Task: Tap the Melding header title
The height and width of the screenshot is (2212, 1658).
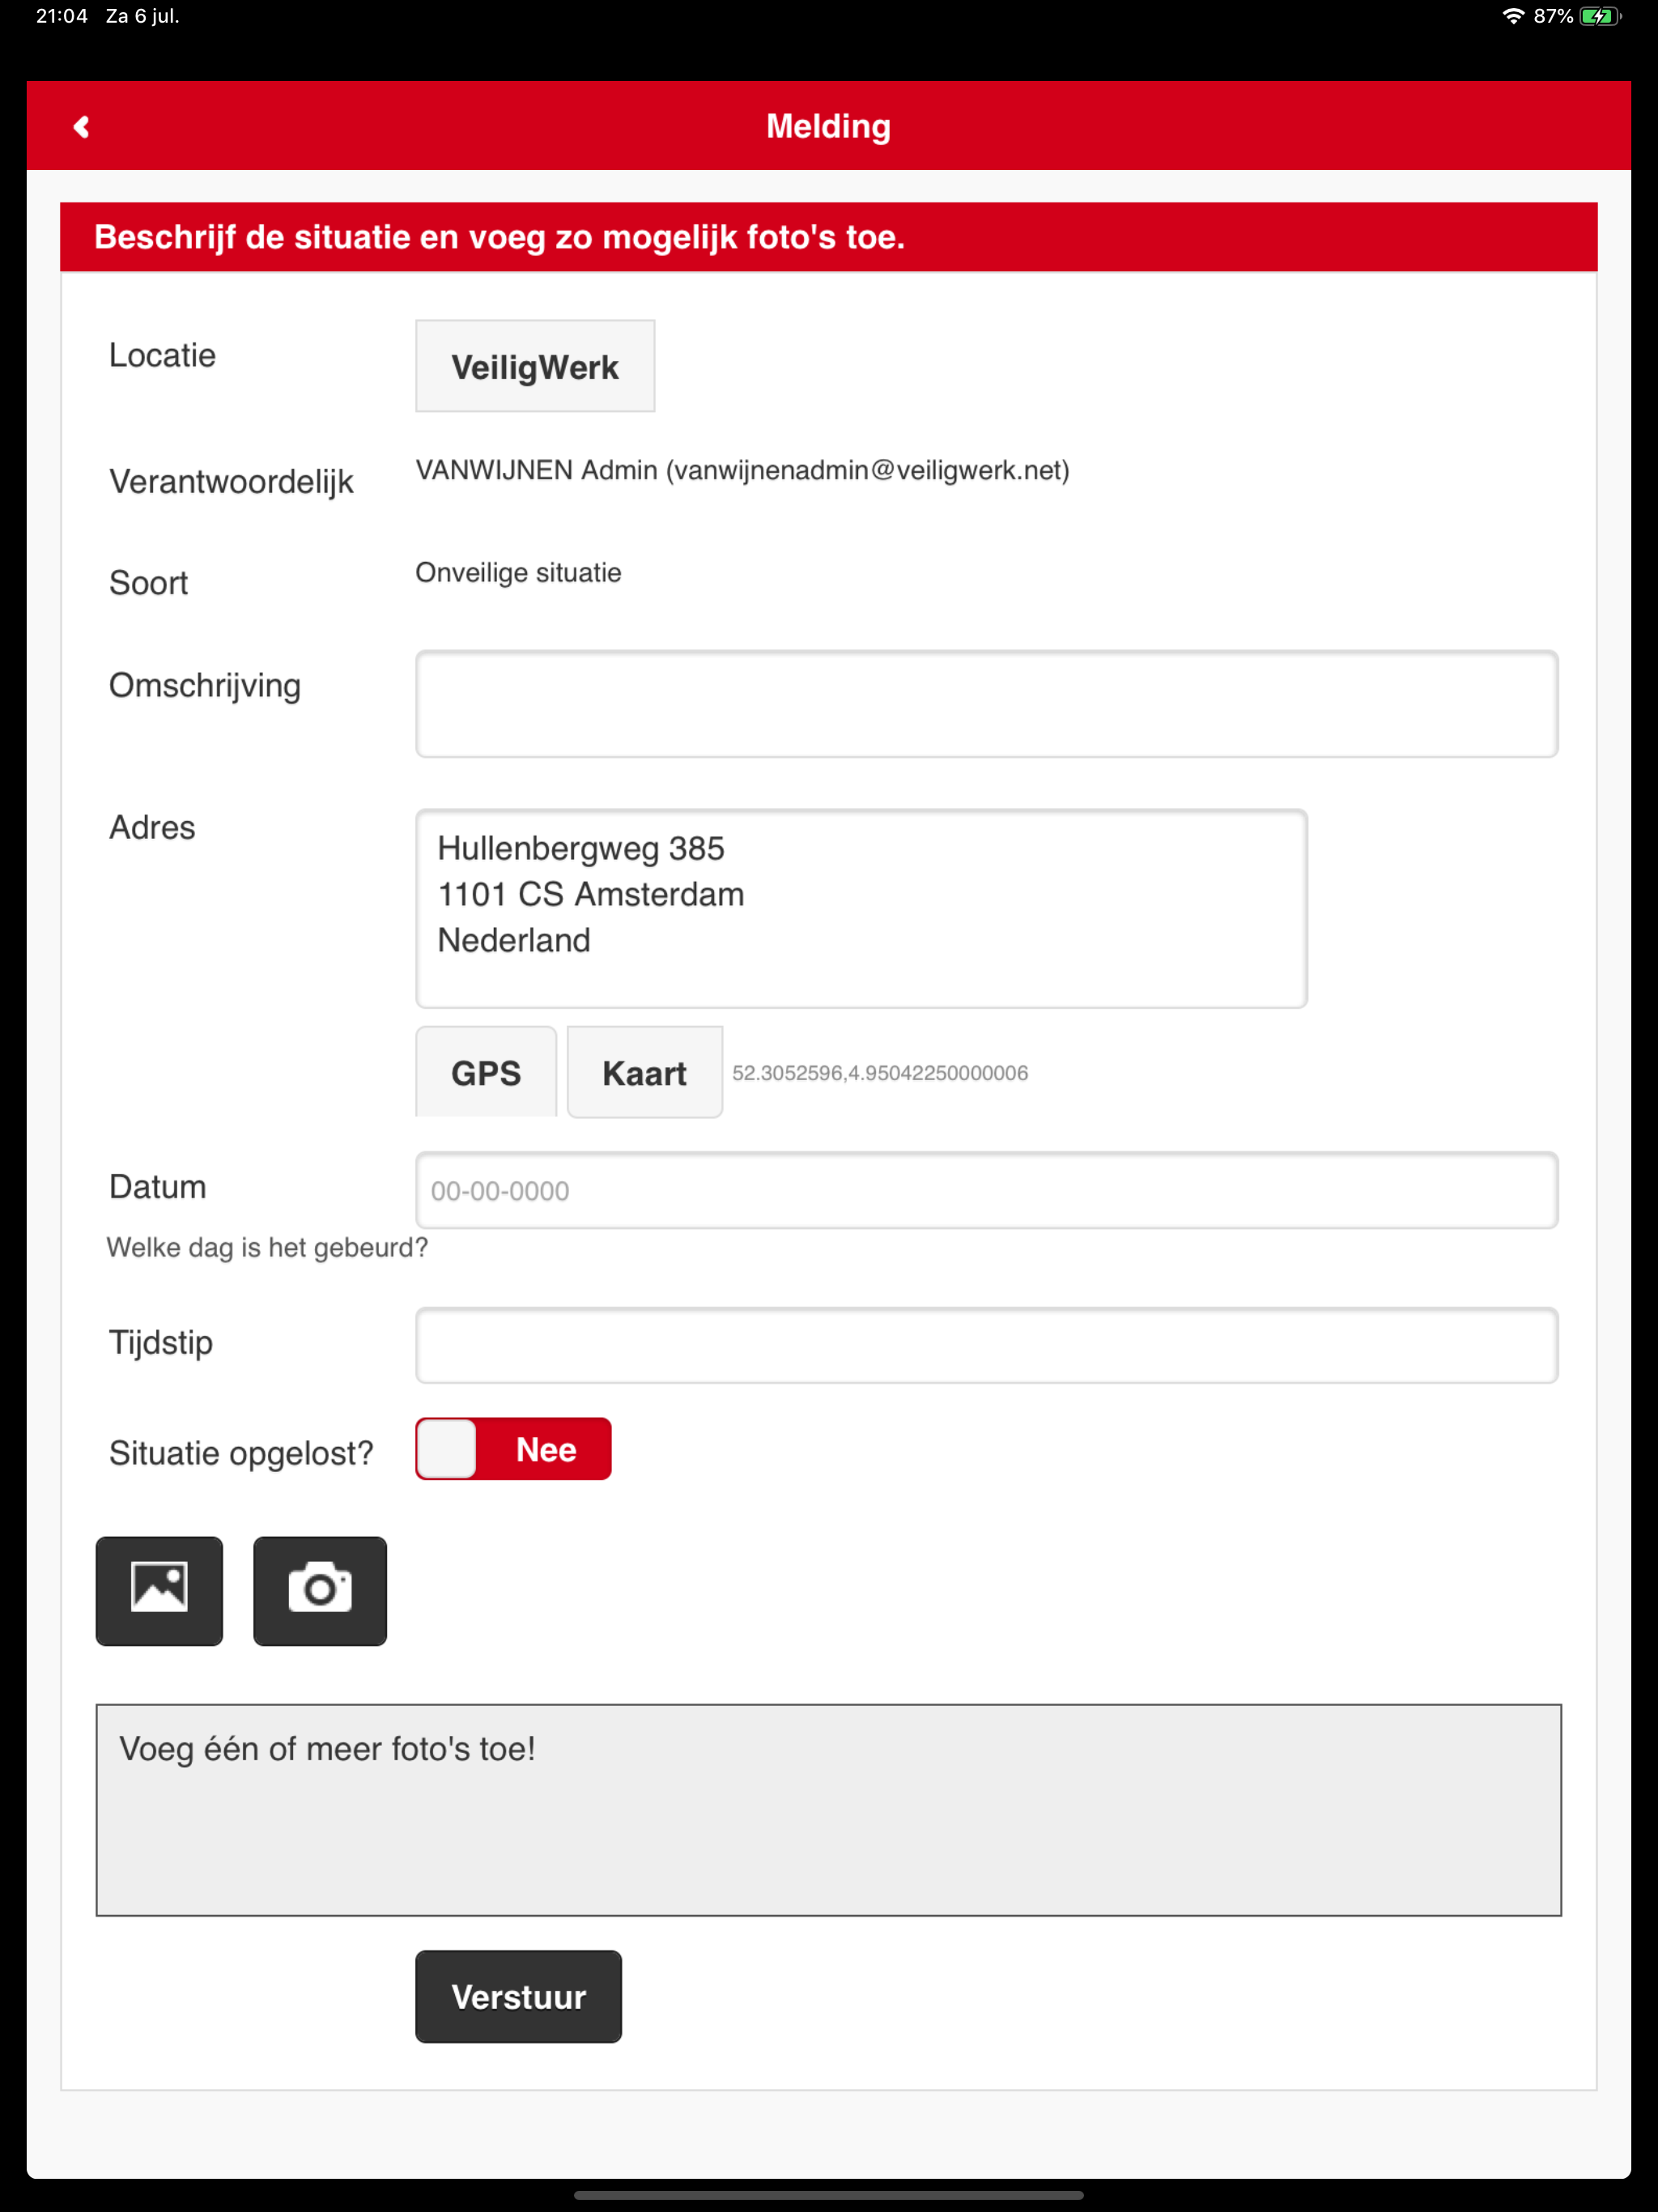Action: (828, 126)
